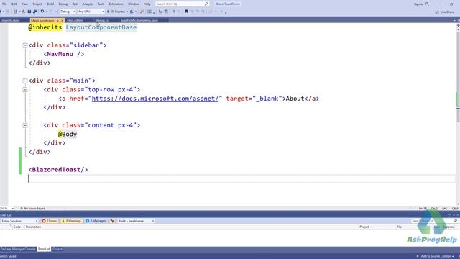
Task: Open the Build + IntelliSense dropdown
Action: tap(136, 221)
